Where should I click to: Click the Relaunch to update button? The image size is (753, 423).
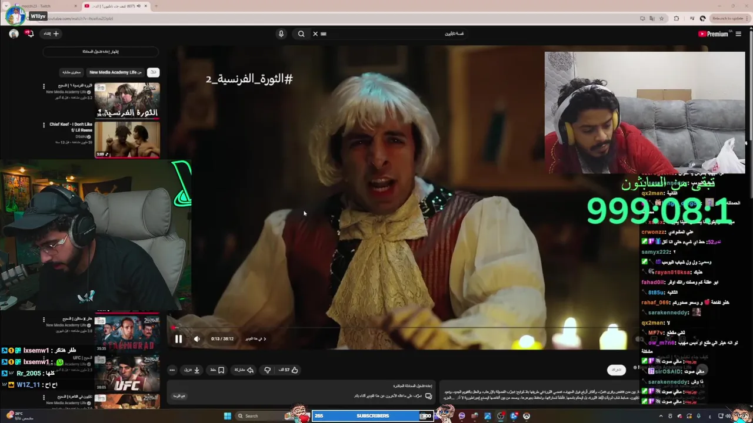tap(729, 18)
